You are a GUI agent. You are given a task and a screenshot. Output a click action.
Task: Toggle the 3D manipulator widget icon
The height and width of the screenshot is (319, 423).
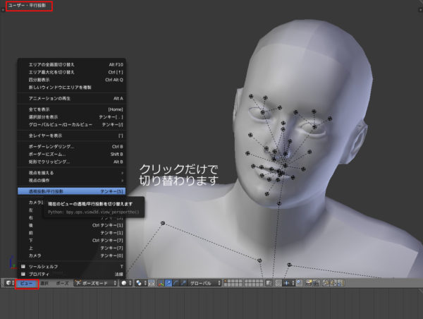159,282
